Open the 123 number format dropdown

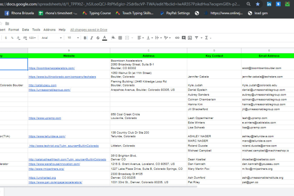pos(32,38)
